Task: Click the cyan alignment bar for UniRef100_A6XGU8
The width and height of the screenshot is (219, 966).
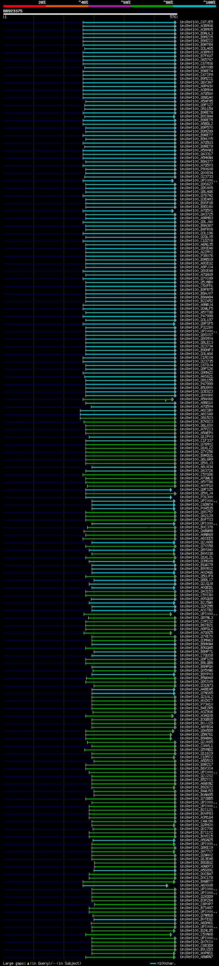Action: pyautogui.click(x=125, y=885)
